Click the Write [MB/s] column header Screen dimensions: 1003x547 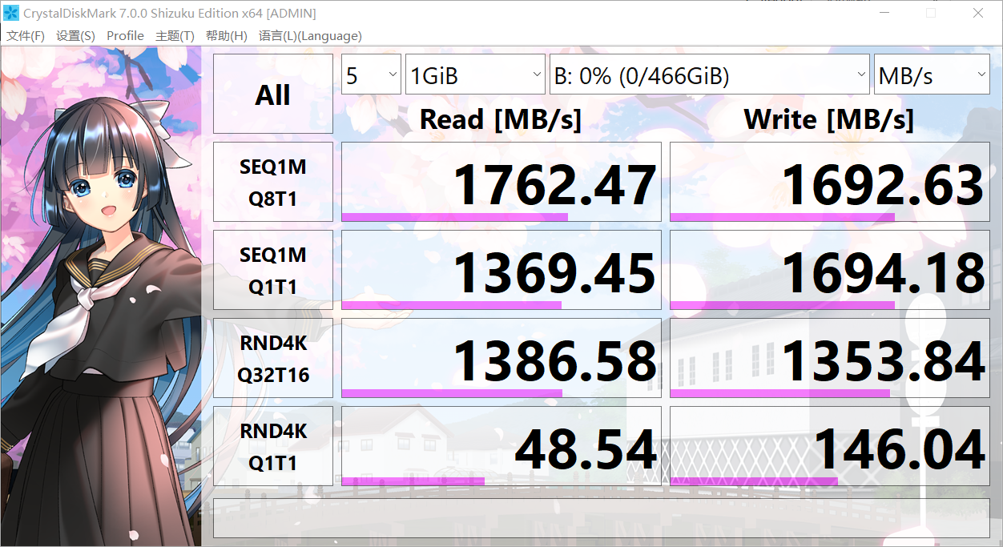[829, 120]
